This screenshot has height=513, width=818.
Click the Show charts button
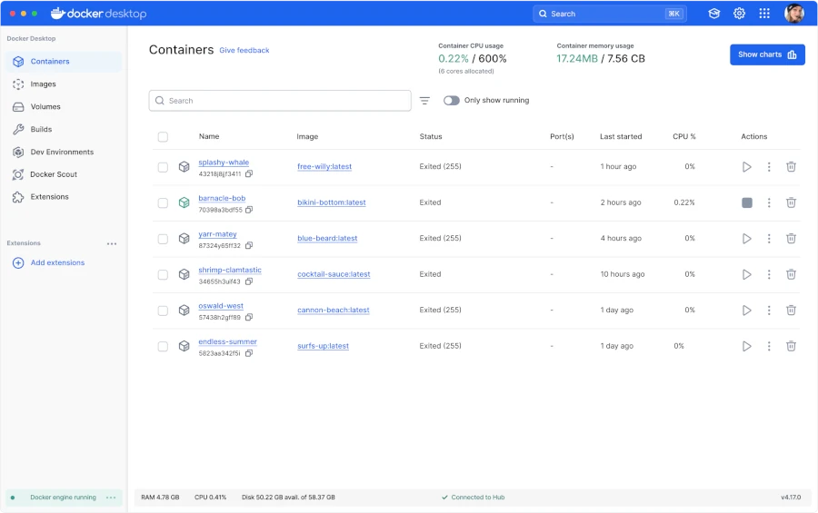coord(767,54)
